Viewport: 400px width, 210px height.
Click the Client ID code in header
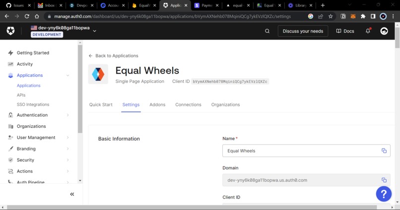click(x=230, y=81)
